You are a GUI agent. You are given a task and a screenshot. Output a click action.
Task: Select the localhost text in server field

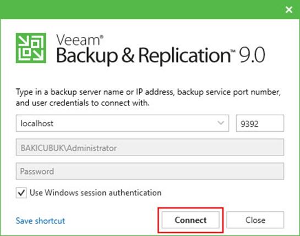pyautogui.click(x=37, y=123)
